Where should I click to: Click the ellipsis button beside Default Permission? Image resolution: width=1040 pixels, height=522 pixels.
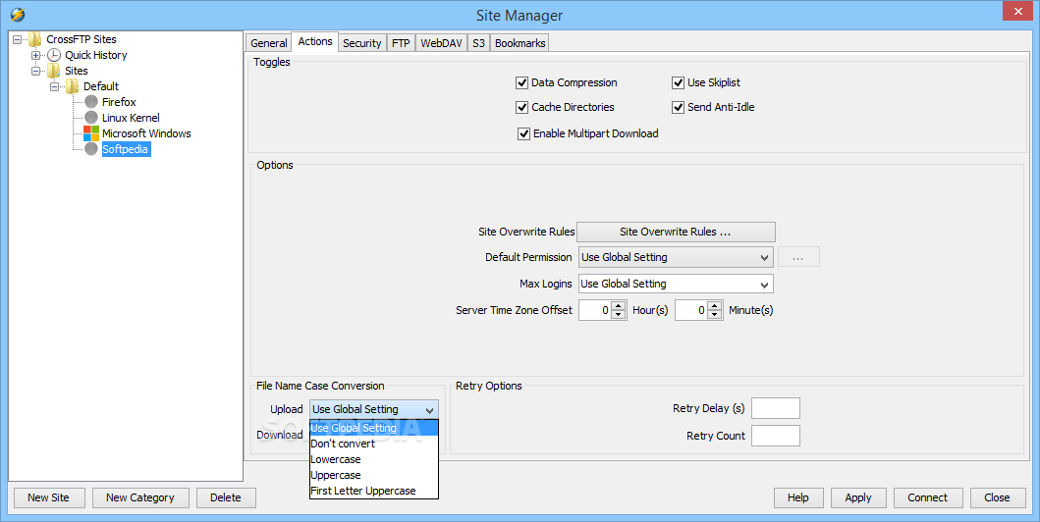797,257
